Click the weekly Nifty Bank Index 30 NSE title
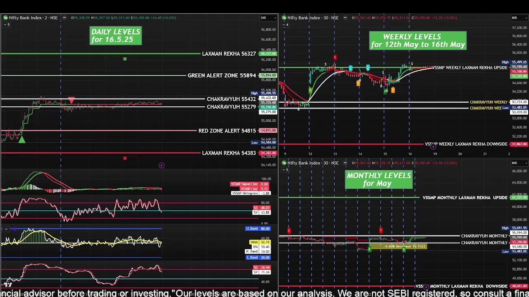Viewport: 529px width, 297px height. pyautogui.click(x=313, y=18)
